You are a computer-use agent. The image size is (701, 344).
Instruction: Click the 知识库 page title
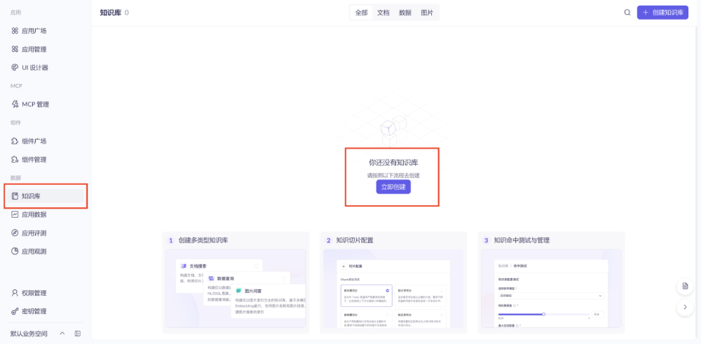pyautogui.click(x=110, y=12)
